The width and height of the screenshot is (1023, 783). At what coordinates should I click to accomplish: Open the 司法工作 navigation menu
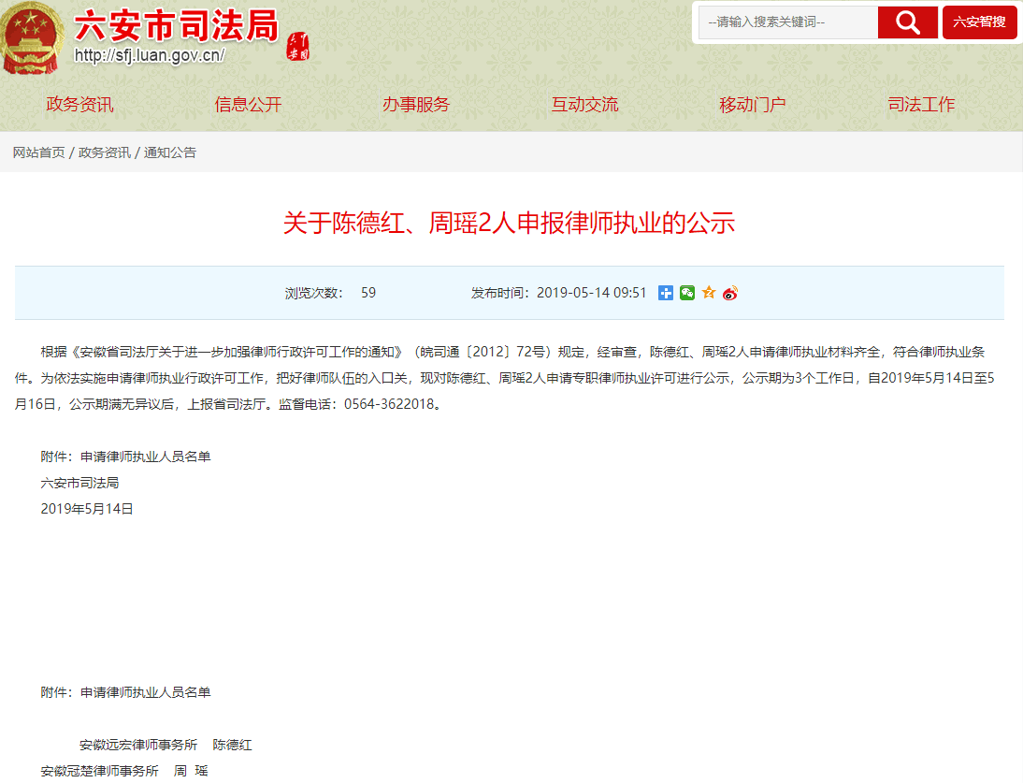click(x=921, y=105)
